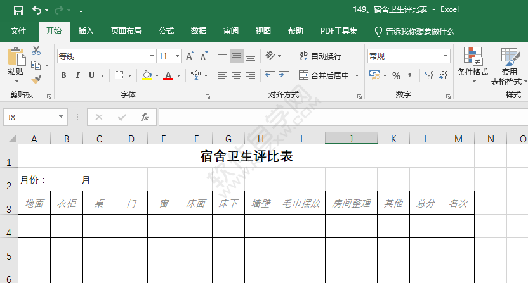528x283 pixels.
Task: Click the Save icon in quick access toolbar
Action: (18, 10)
